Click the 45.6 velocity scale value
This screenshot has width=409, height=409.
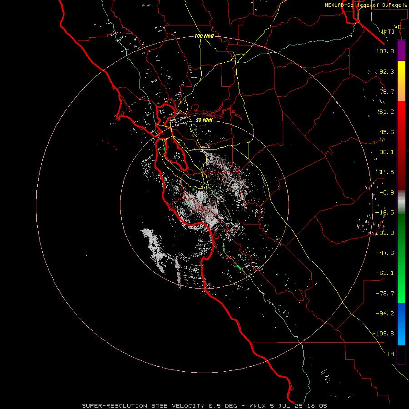(387, 132)
